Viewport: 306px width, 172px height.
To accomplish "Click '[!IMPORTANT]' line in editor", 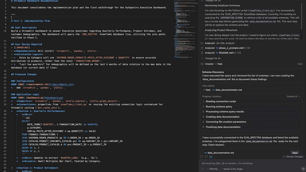I will pos(20,48).
